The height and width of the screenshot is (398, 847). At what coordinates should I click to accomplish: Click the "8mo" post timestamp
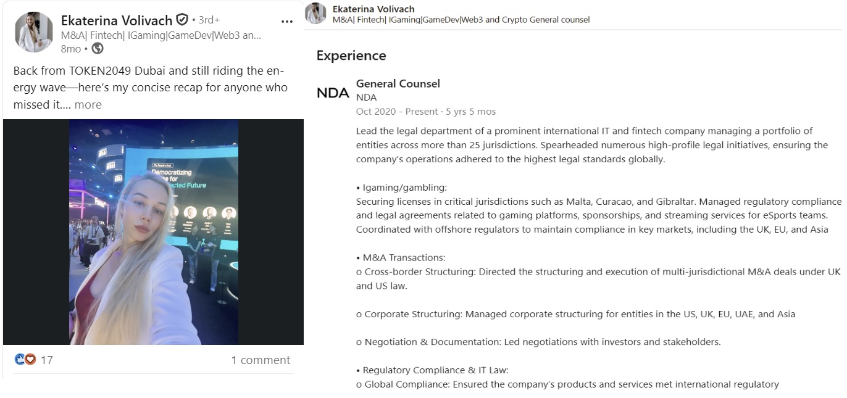pos(70,49)
